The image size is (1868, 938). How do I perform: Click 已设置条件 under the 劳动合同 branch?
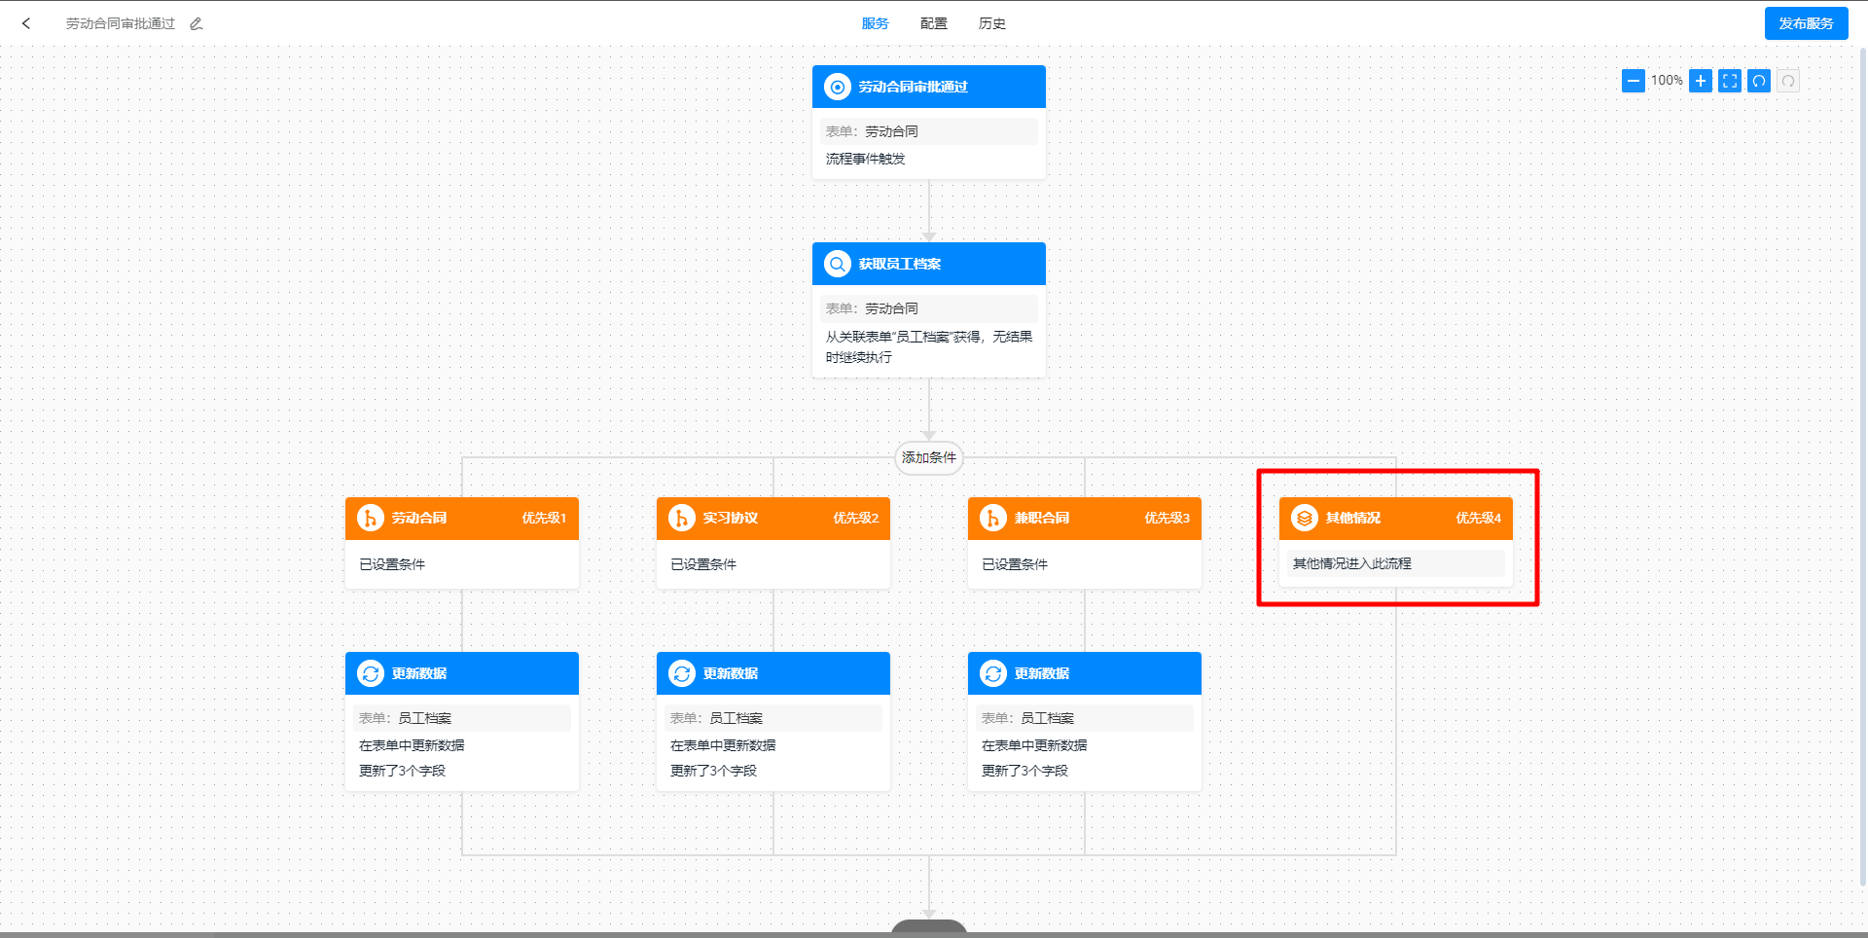tap(393, 564)
